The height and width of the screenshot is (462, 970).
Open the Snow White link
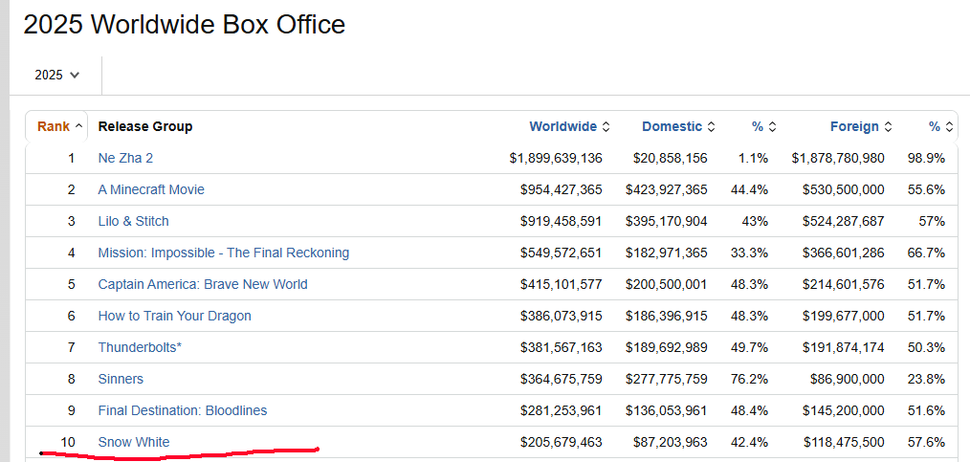(x=134, y=442)
